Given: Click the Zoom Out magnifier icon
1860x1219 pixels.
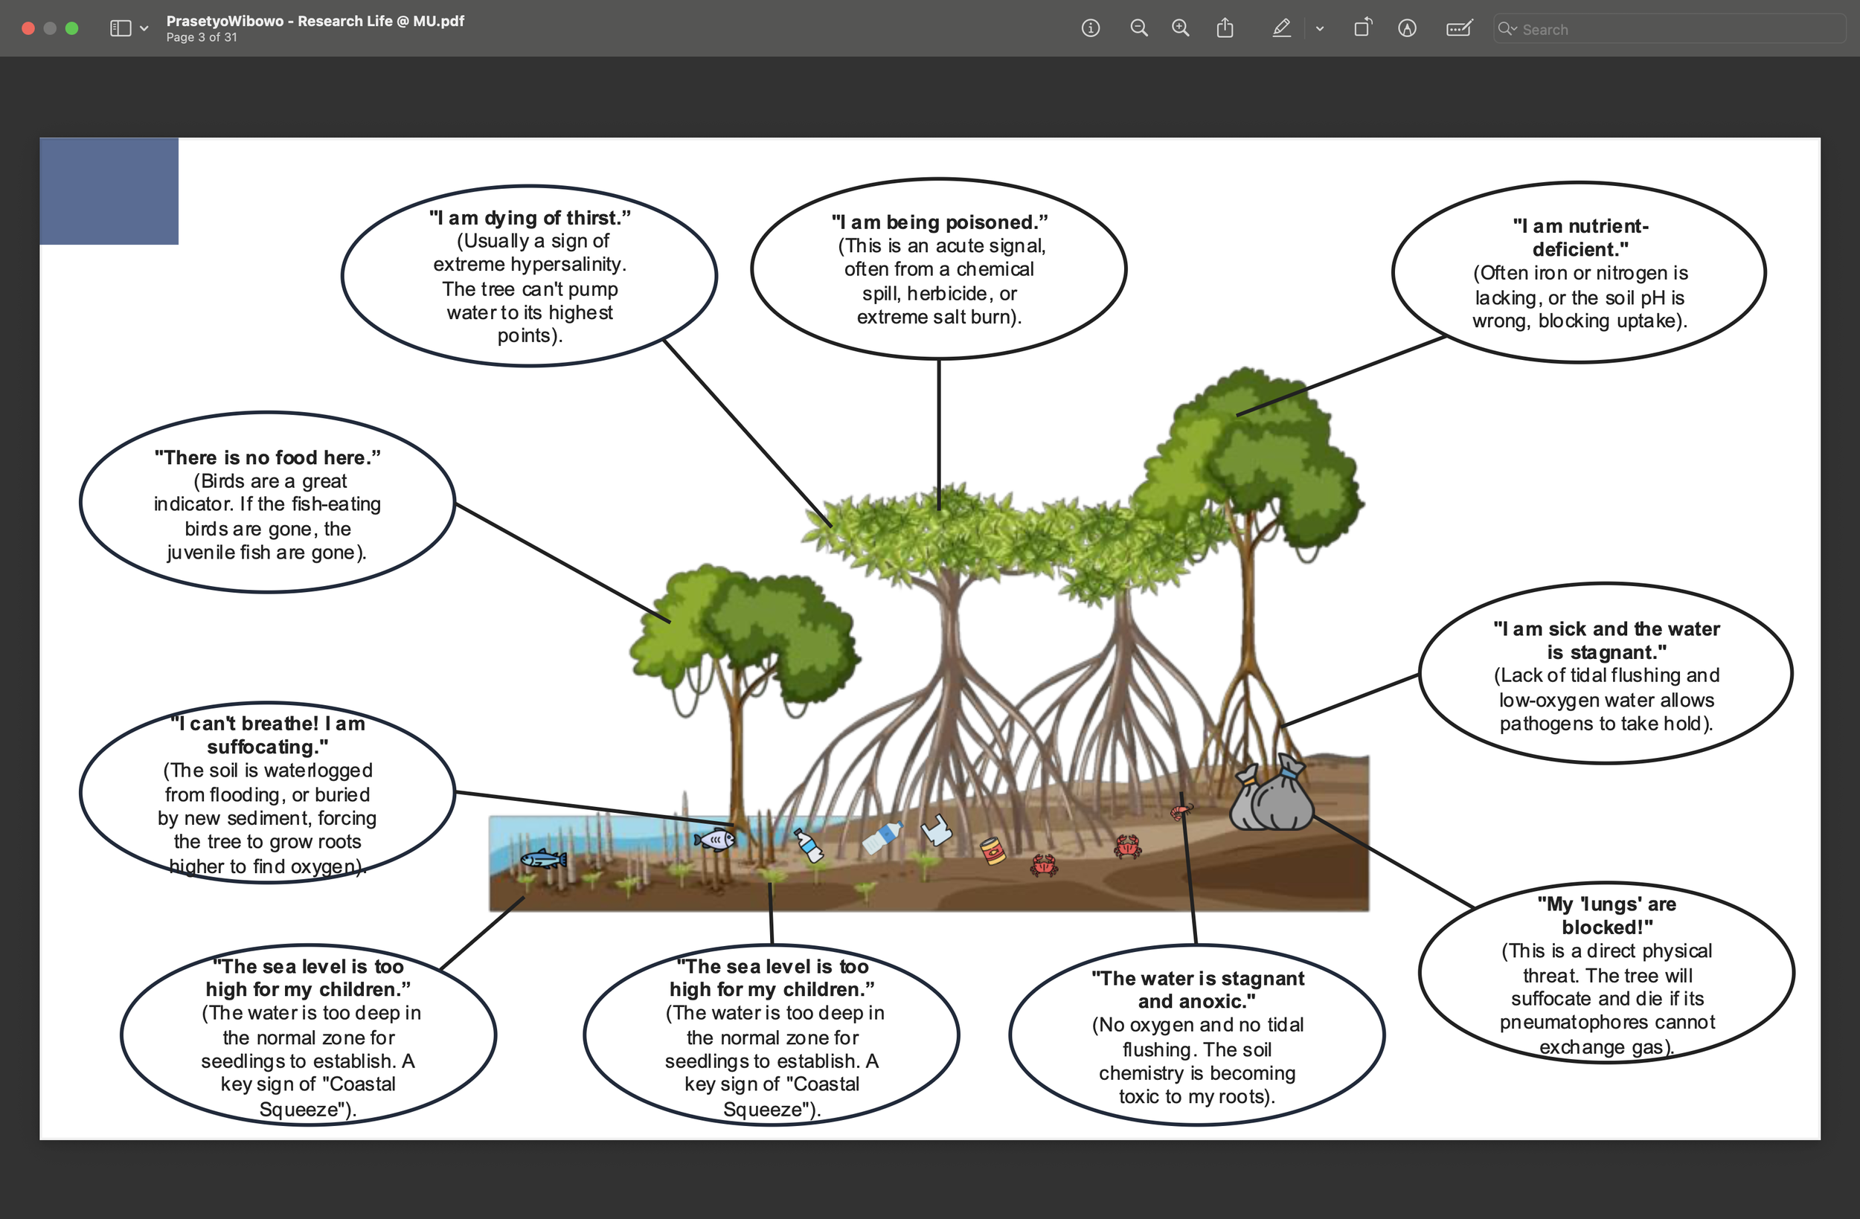Looking at the screenshot, I should click(x=1138, y=29).
